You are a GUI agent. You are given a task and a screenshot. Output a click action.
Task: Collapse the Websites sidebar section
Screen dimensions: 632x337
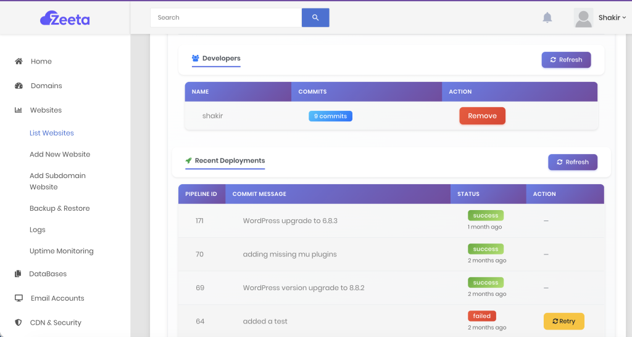46,110
